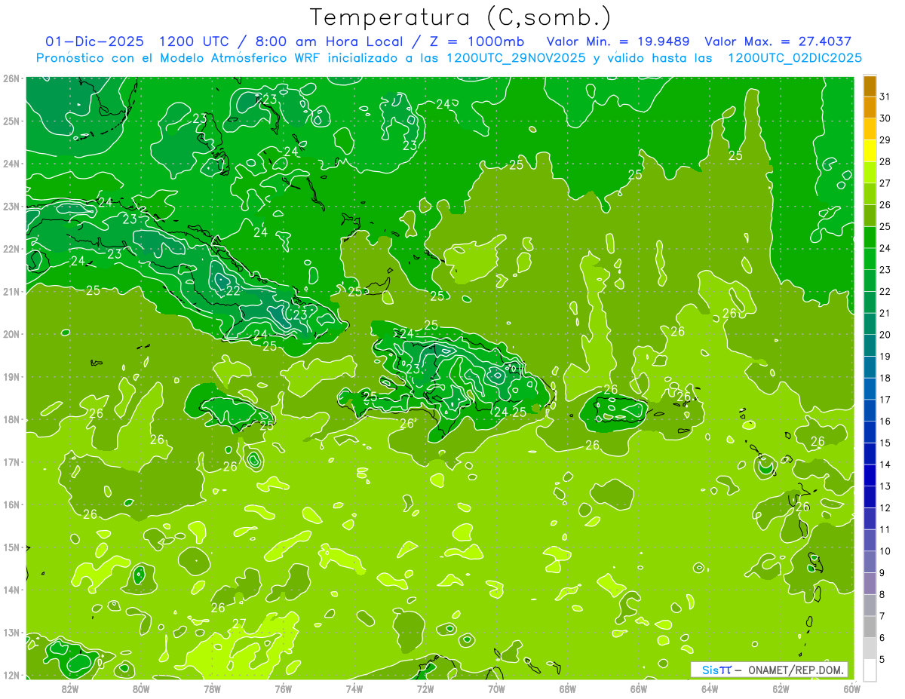This screenshot has width=905, height=699.
Task: Click the "Valor Max. = 27.4037" readout
Action: coord(778,41)
